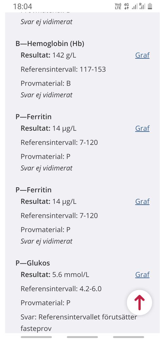Tap the left navigation bar pill
The width and height of the screenshot is (165, 341).
click(36, 337)
